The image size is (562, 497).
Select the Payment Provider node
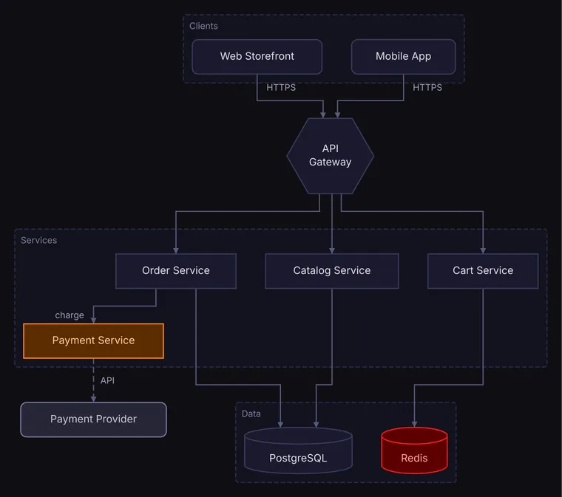[94, 419]
